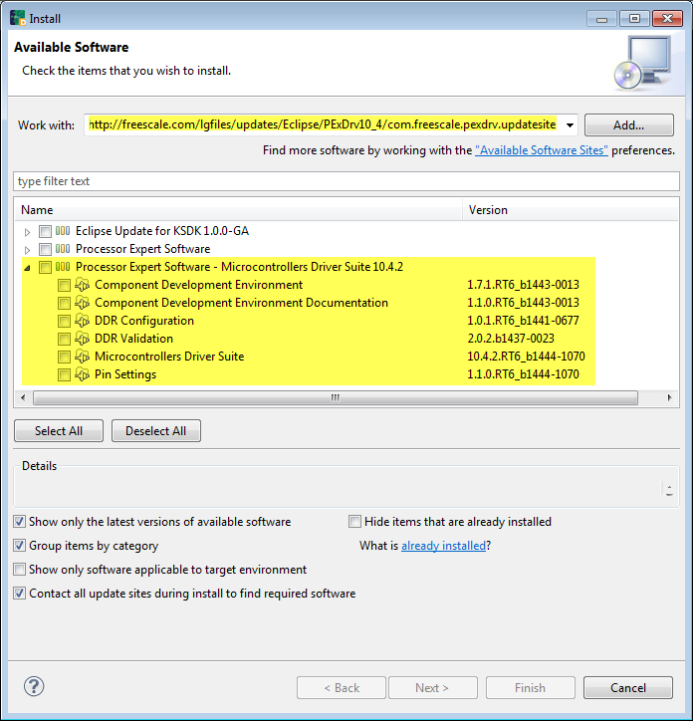693x721 pixels.
Task: Open help via the question mark icon
Action: click(x=34, y=686)
